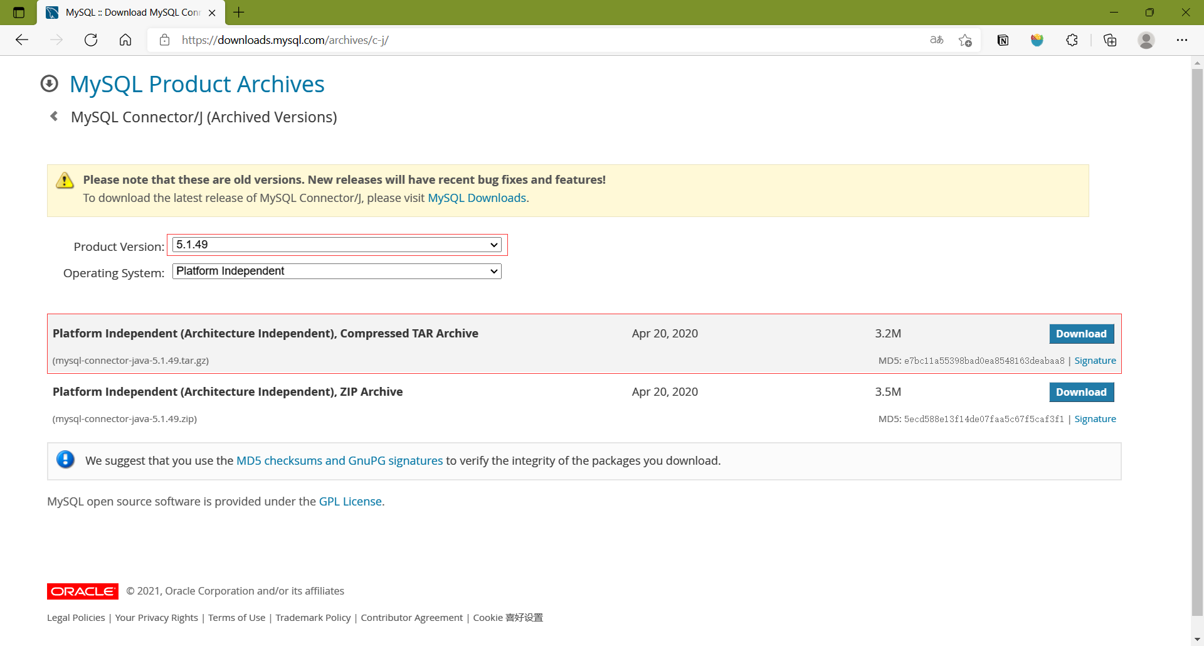Image resolution: width=1204 pixels, height=646 pixels.
Task: Open the browser extensions puzzle icon
Action: tap(1072, 40)
